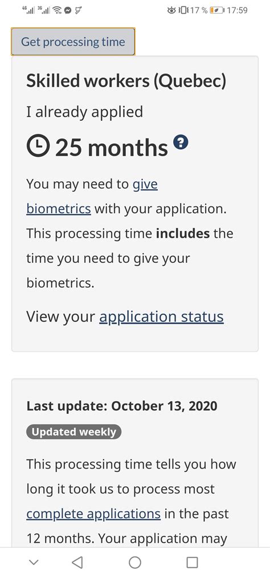This screenshot has height=578, width=270.
Task: Tap the 17:59 clock in status bar
Action: point(237,10)
